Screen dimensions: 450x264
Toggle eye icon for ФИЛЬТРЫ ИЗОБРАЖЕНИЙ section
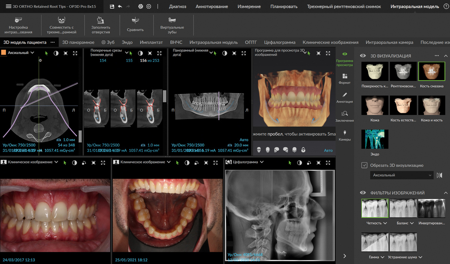[x=363, y=193]
